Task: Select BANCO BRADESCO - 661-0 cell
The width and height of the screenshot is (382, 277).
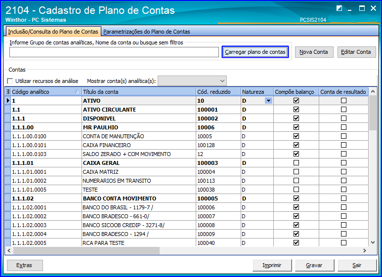Action: 139,216
